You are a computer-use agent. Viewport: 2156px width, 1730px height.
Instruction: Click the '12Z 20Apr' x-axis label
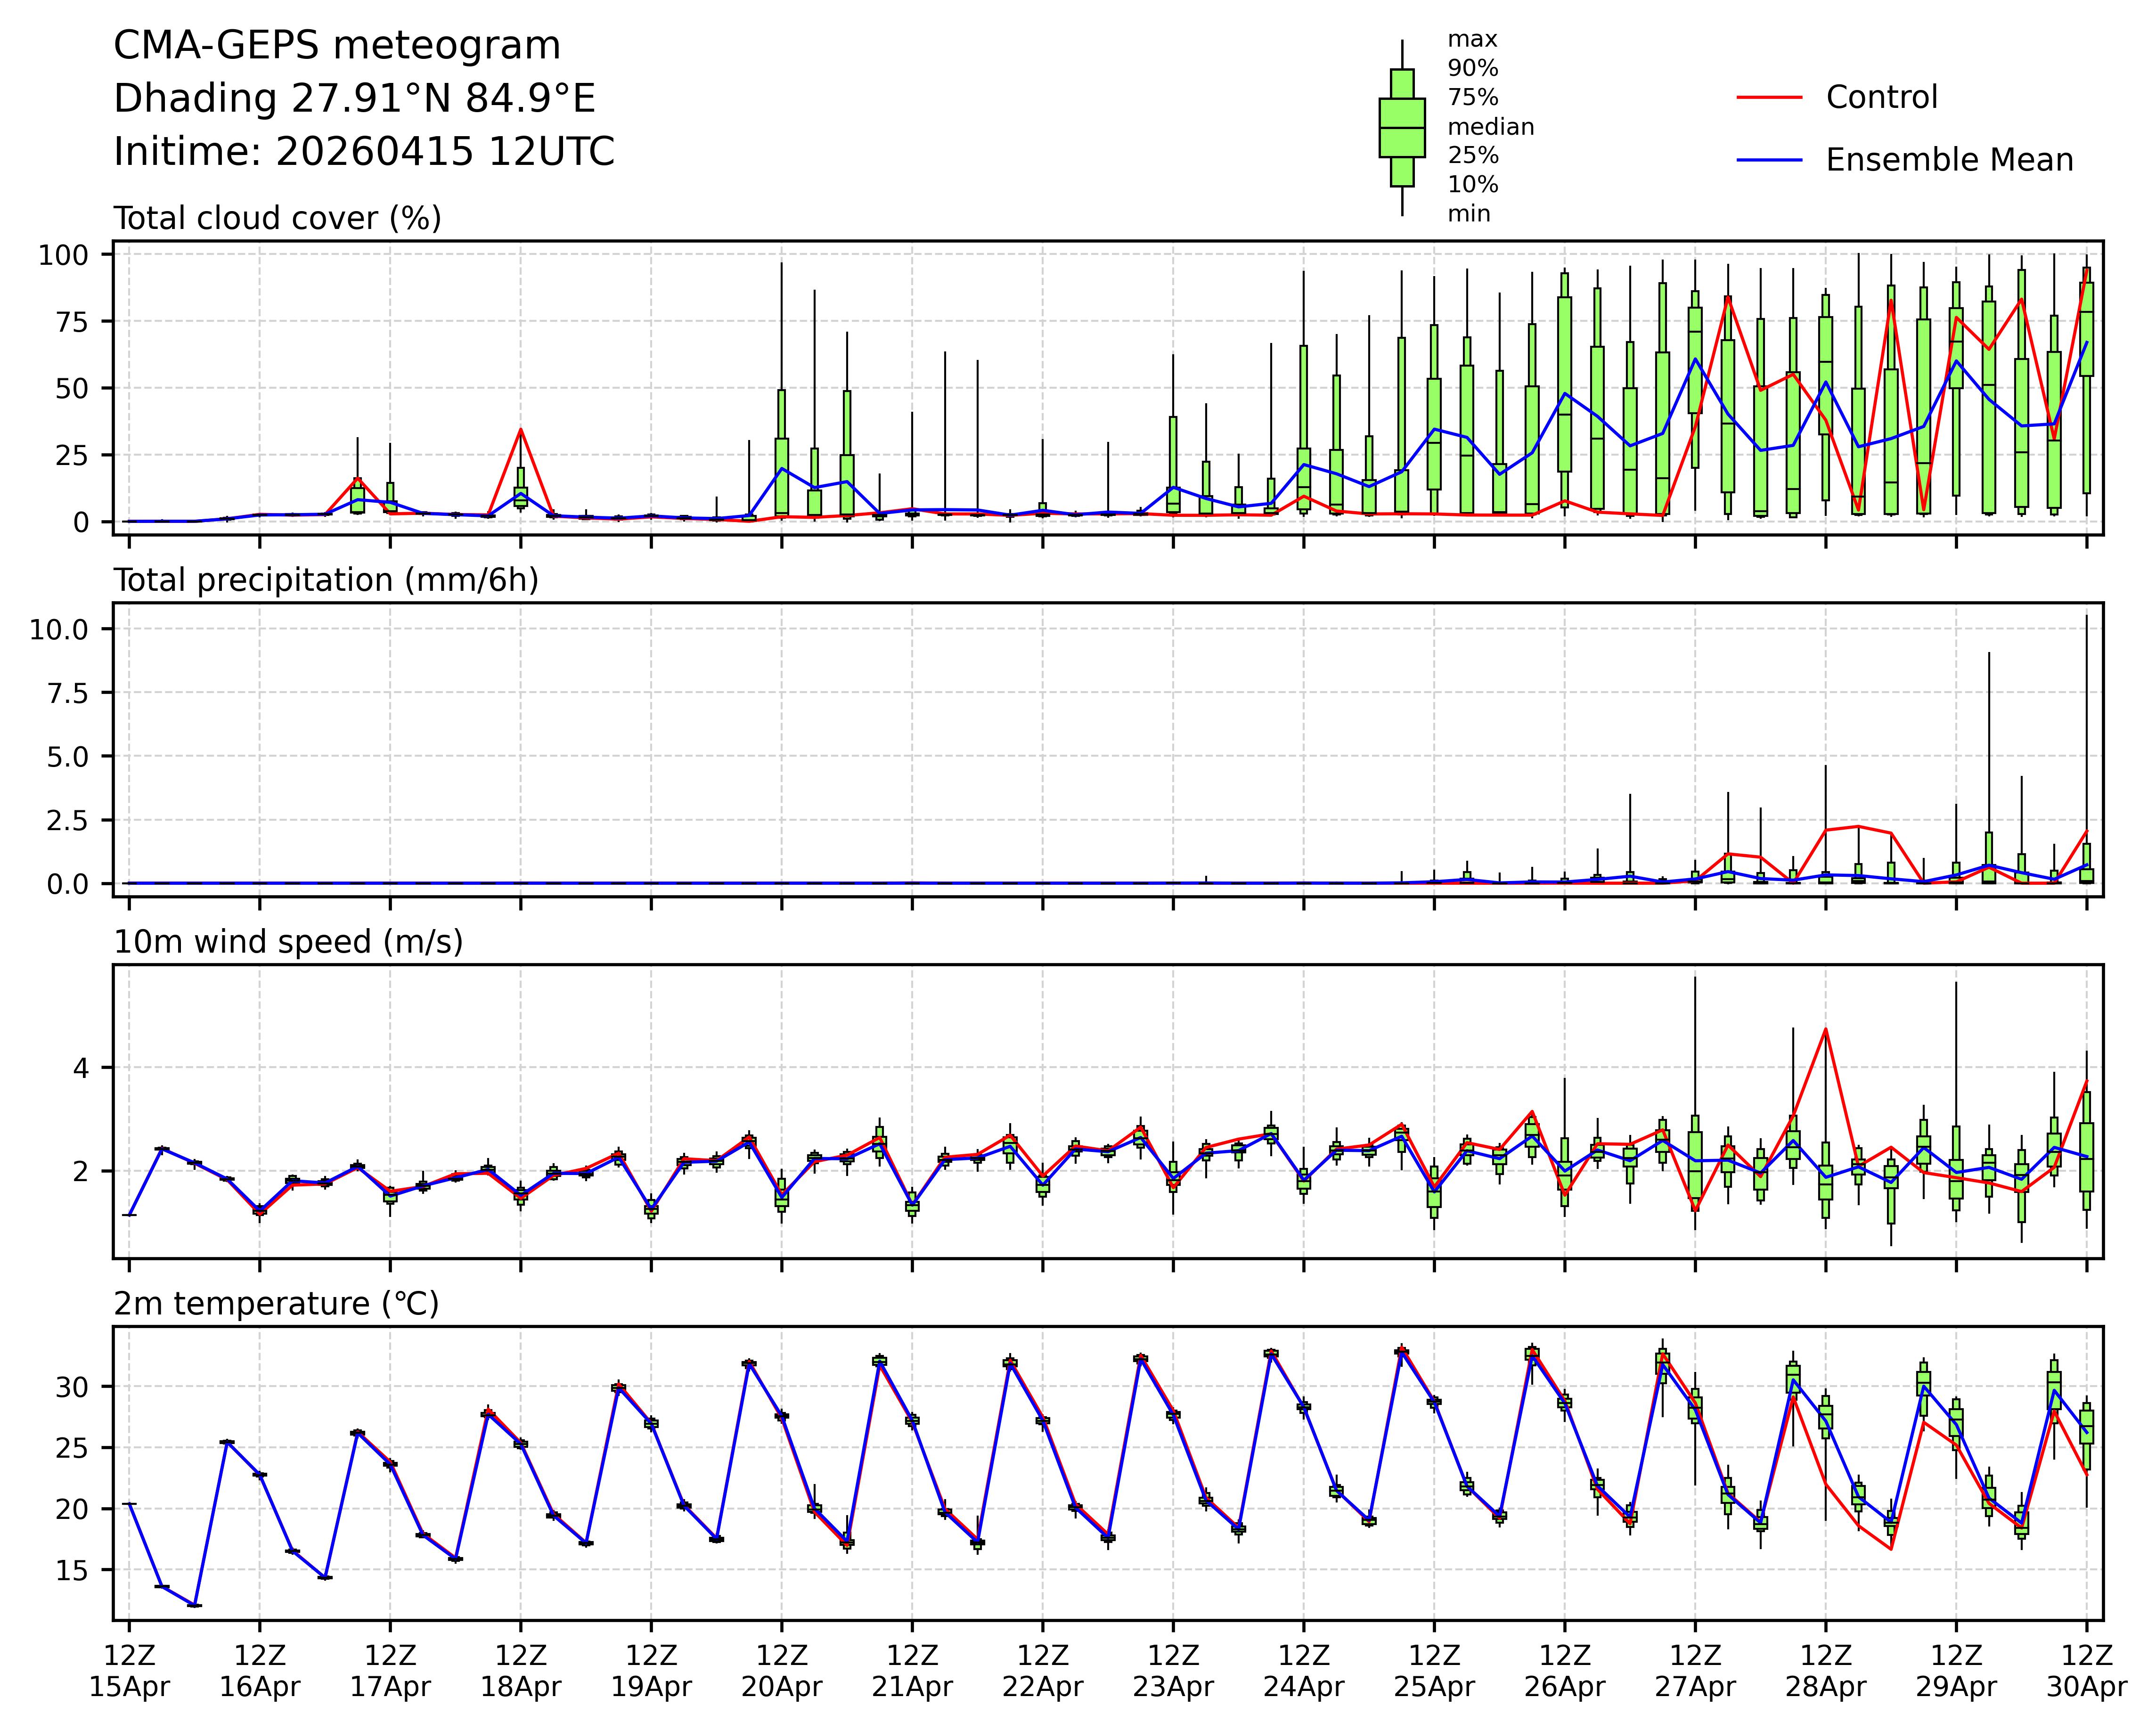click(781, 1670)
